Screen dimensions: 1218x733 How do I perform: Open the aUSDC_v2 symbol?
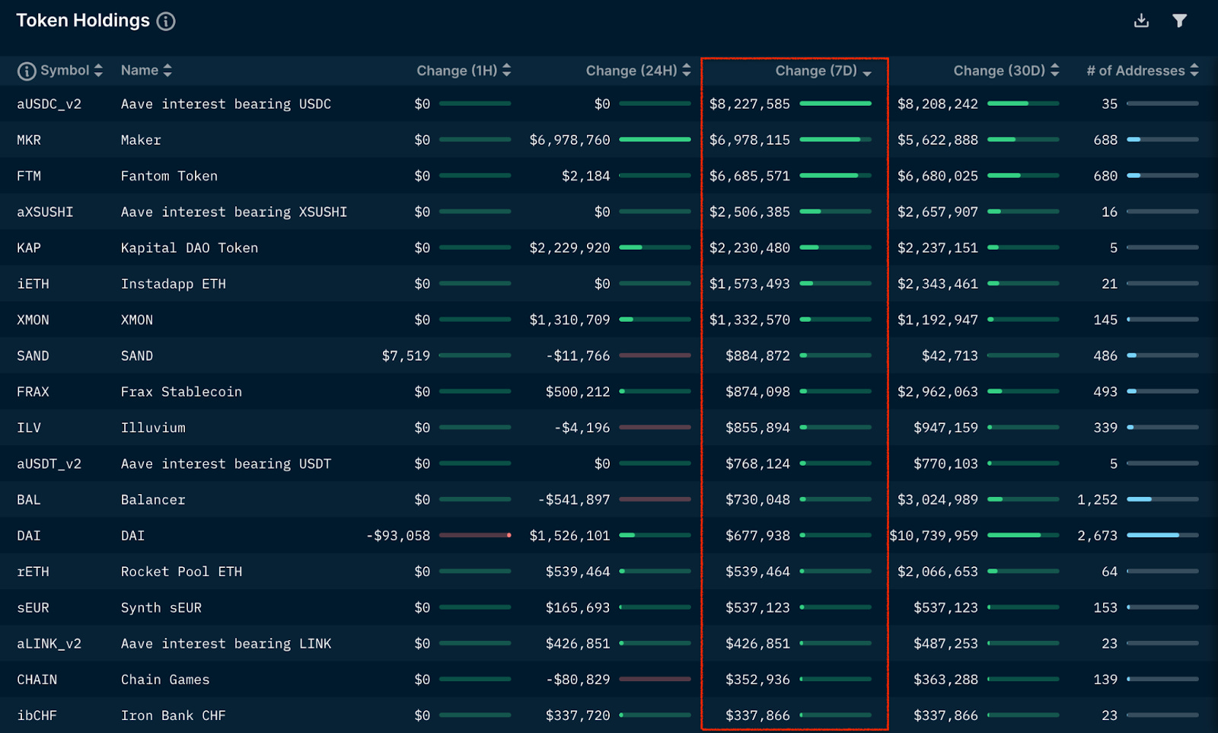pyautogui.click(x=49, y=104)
